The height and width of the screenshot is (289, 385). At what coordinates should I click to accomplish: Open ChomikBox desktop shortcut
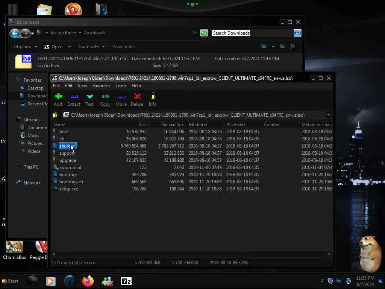pyautogui.click(x=15, y=250)
